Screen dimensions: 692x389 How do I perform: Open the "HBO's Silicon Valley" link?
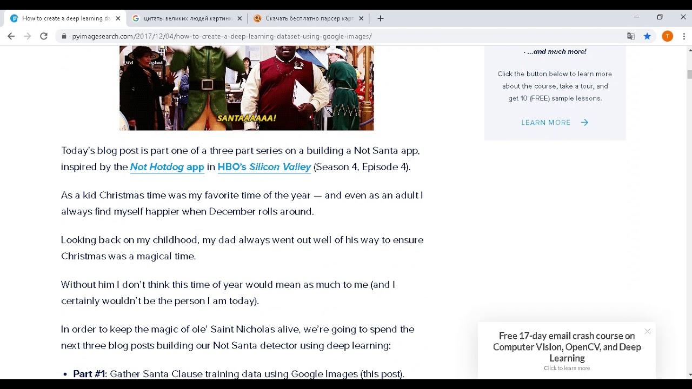(x=264, y=167)
